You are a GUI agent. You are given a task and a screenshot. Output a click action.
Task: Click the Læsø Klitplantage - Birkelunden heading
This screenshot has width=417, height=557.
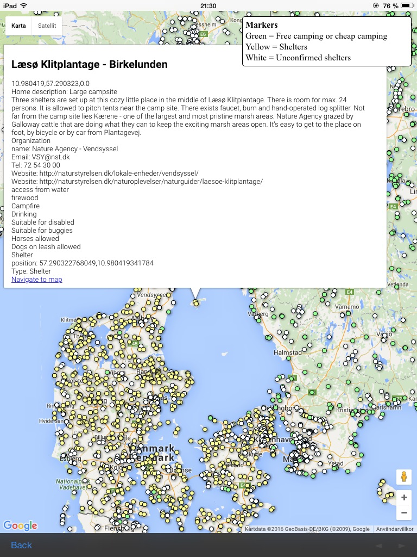[x=90, y=64]
